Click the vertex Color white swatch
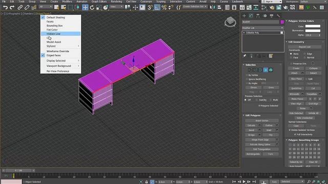The height and width of the screenshot is (184, 328). coord(313,26)
